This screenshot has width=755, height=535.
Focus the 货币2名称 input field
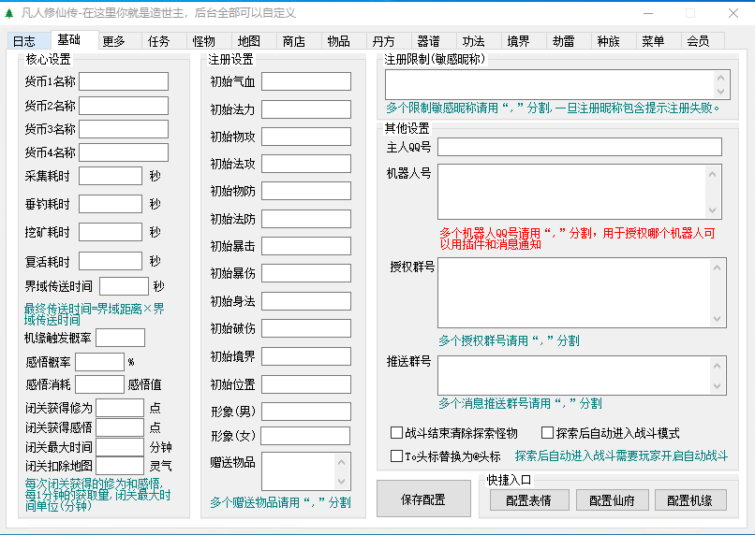(x=124, y=106)
